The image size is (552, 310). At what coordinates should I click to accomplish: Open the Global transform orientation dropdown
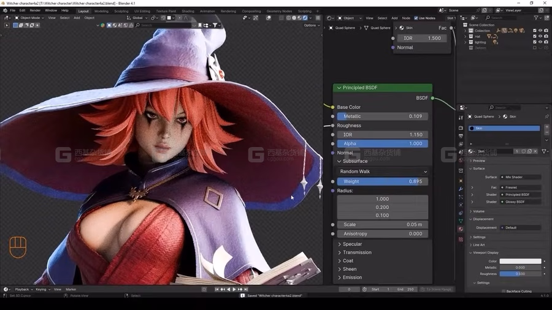pyautogui.click(x=137, y=18)
